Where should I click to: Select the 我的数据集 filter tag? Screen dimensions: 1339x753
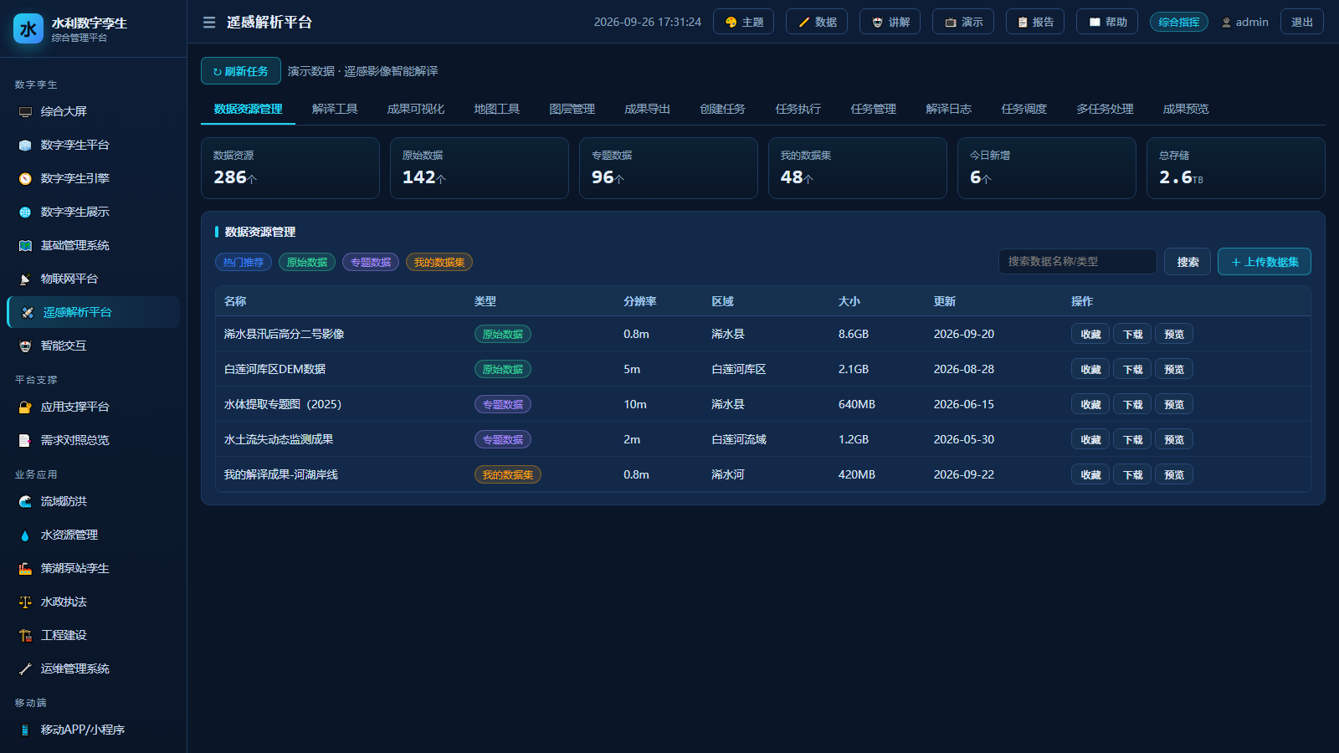click(x=439, y=262)
